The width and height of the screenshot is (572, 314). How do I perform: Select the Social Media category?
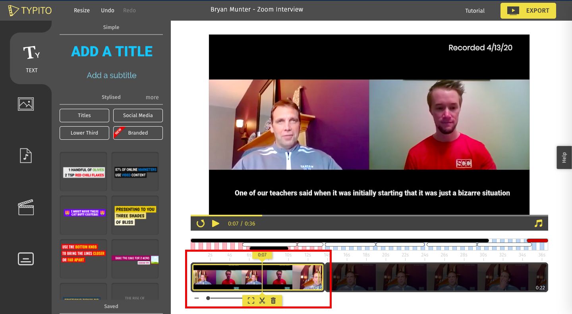coord(138,116)
